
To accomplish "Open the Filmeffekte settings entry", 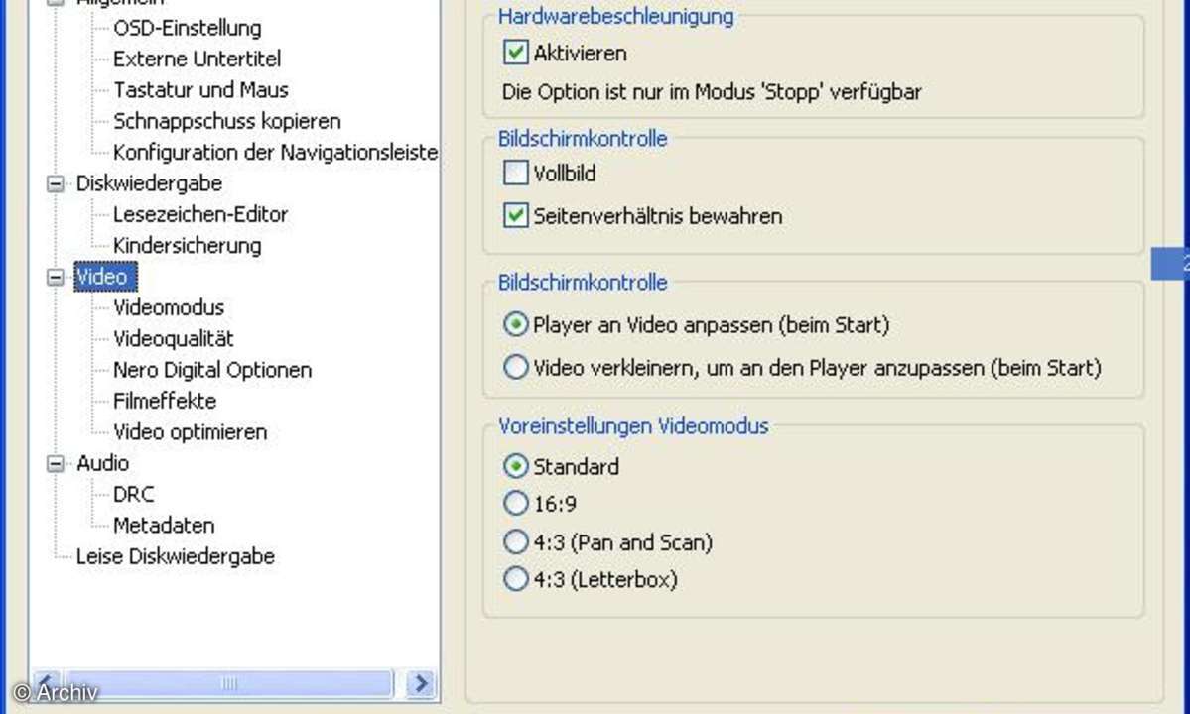I will [165, 401].
